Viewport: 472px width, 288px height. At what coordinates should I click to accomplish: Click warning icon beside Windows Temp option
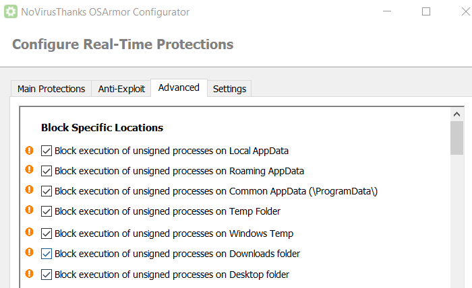point(29,232)
